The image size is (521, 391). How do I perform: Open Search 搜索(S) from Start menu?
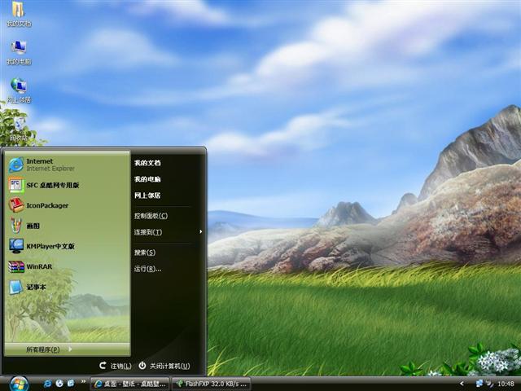145,253
